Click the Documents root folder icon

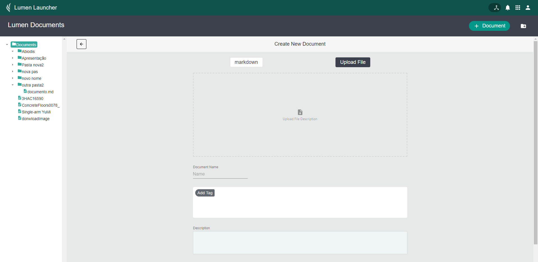tap(14, 44)
